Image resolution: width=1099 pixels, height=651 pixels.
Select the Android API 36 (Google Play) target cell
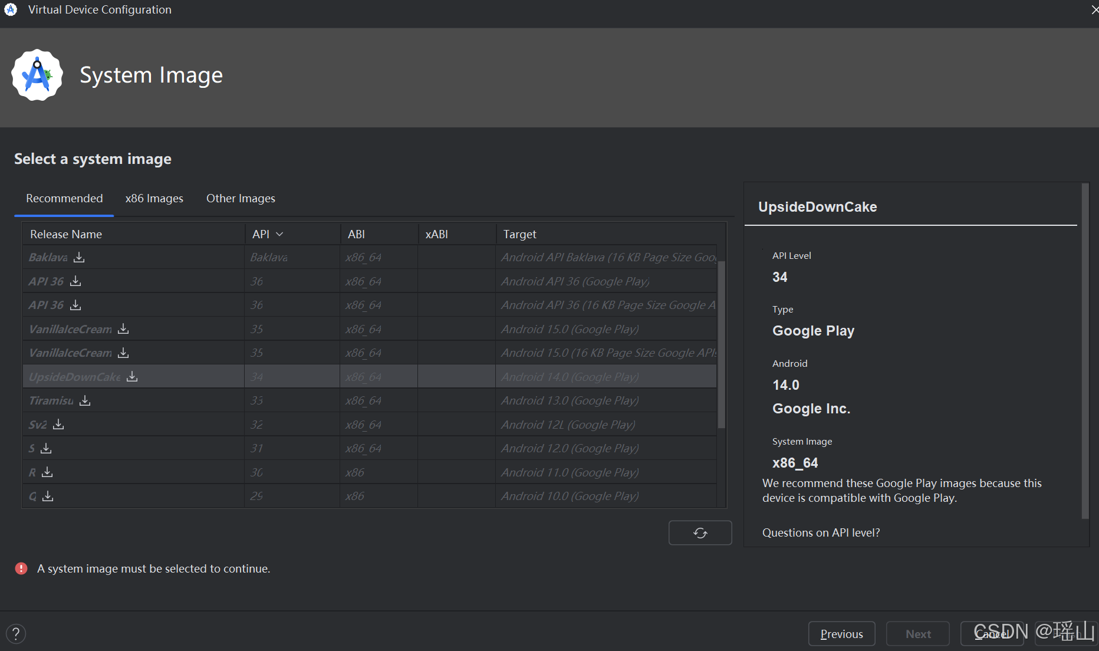tap(606, 281)
